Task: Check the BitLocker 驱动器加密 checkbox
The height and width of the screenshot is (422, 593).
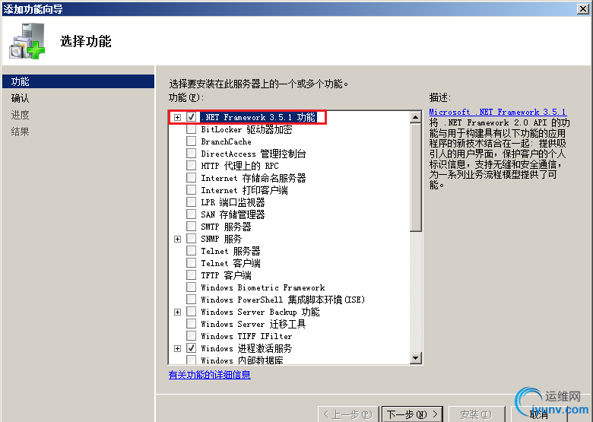Action: pos(192,129)
